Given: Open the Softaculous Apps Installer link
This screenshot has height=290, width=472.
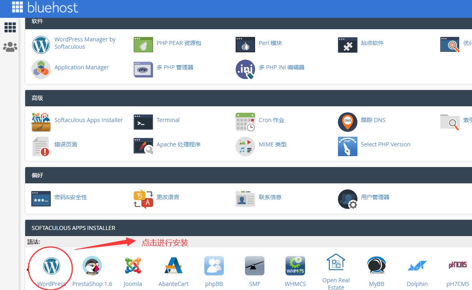Looking at the screenshot, I should (89, 120).
